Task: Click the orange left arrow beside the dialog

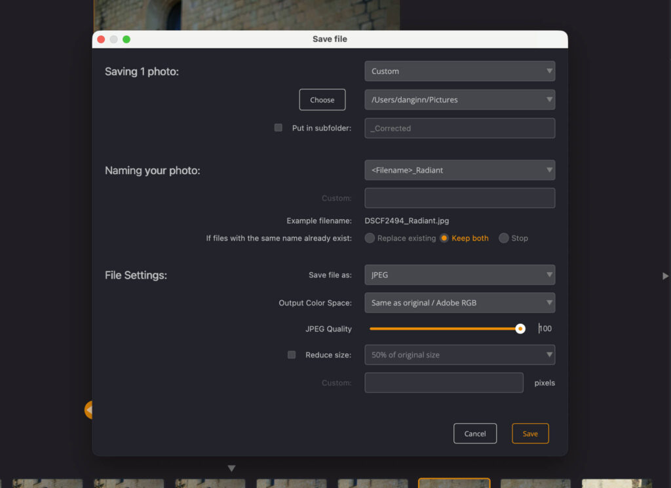Action: coord(88,410)
